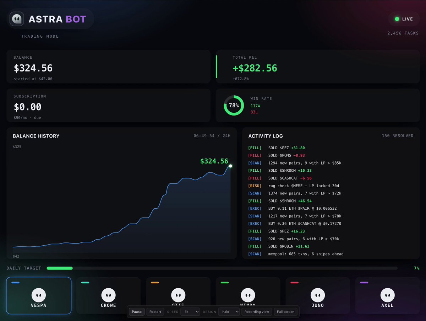Click the Astra Bot ghost logo icon
The image size is (426, 321).
[x=17, y=19]
